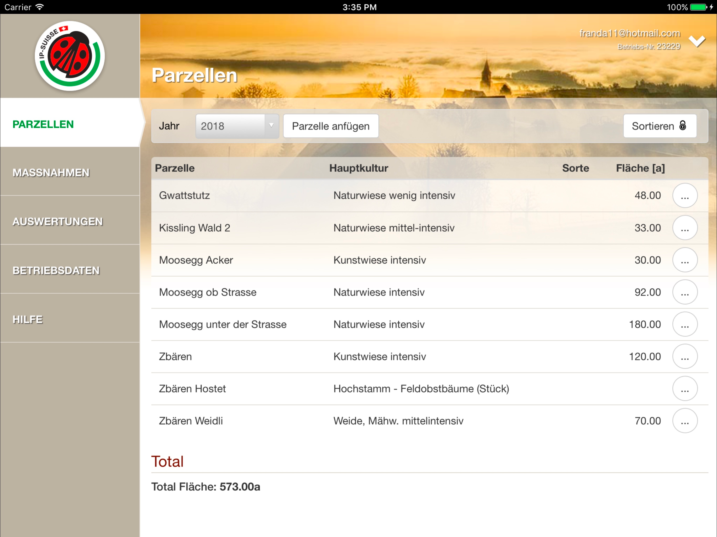This screenshot has height=537, width=717.
Task: Go to Betriebsdaten in sidebar
Action: click(x=56, y=270)
